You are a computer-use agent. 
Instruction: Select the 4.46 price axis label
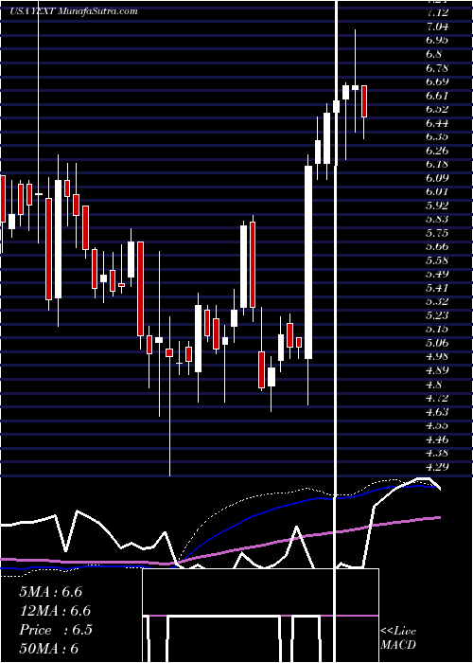(x=437, y=439)
